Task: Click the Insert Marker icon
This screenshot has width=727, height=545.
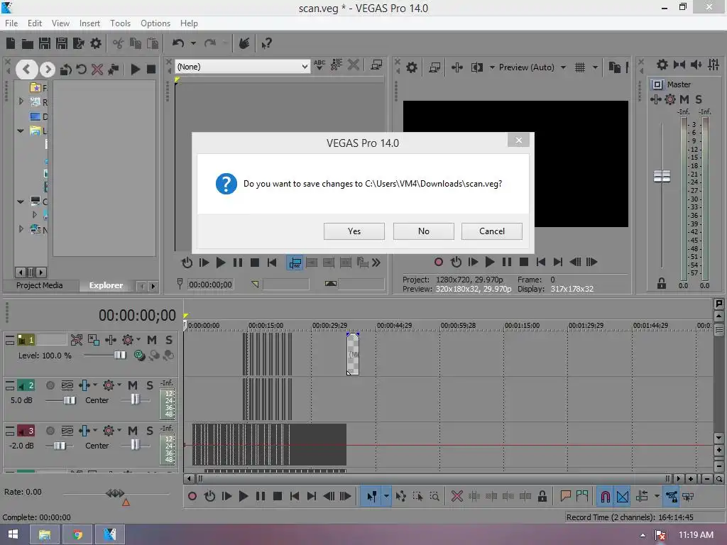Action: (x=565, y=496)
